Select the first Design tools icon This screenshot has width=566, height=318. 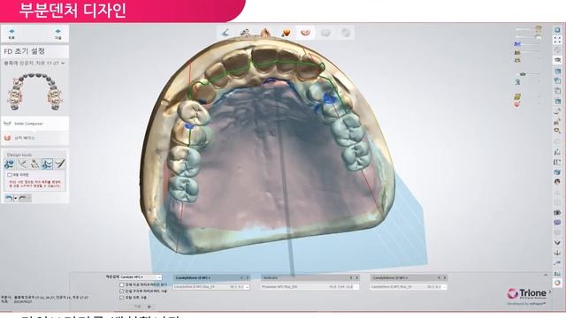point(10,164)
